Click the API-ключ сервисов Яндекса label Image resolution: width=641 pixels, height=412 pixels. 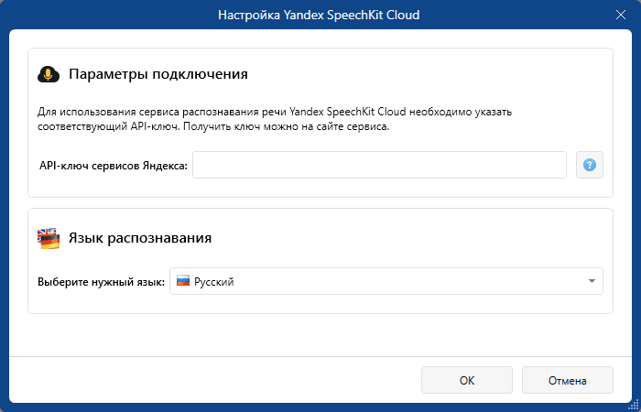click(114, 166)
